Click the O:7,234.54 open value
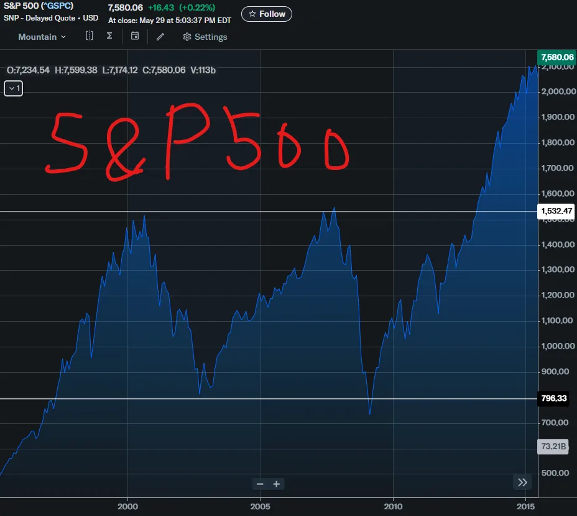Screen dimensions: 577x516 28,70
